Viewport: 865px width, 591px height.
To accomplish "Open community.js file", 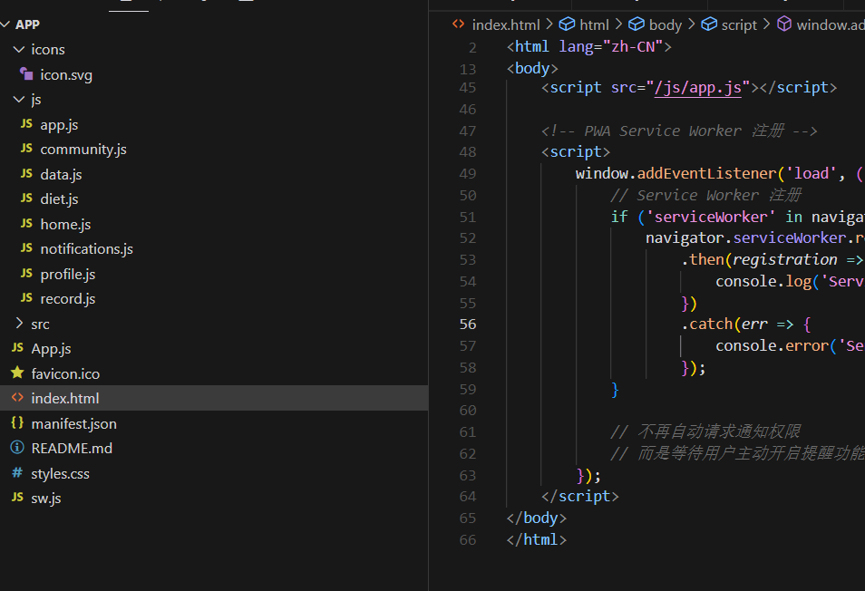I will [x=83, y=149].
